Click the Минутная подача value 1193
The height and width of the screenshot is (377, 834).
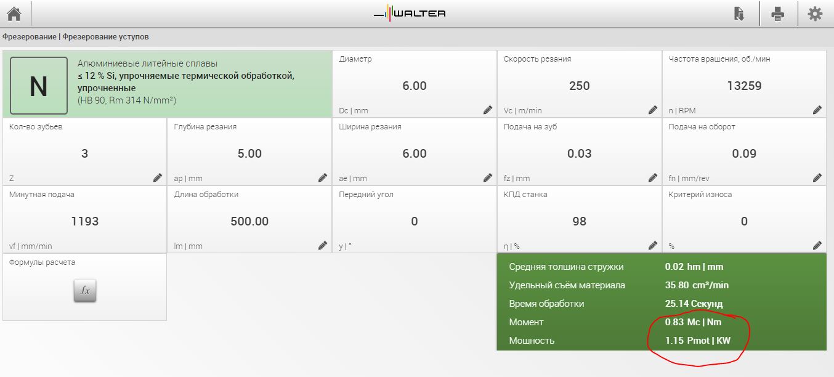(x=85, y=221)
